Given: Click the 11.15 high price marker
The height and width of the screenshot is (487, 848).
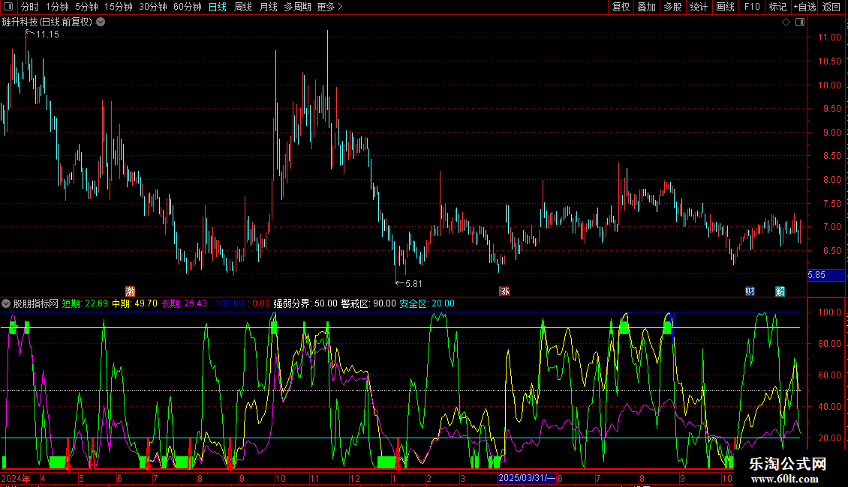Looking at the screenshot, I should (x=47, y=34).
